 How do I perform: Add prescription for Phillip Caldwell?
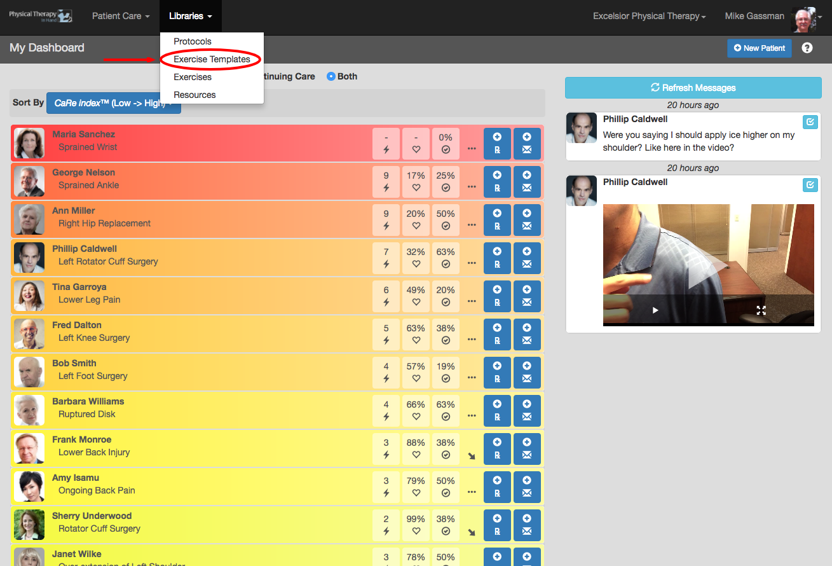(x=497, y=258)
